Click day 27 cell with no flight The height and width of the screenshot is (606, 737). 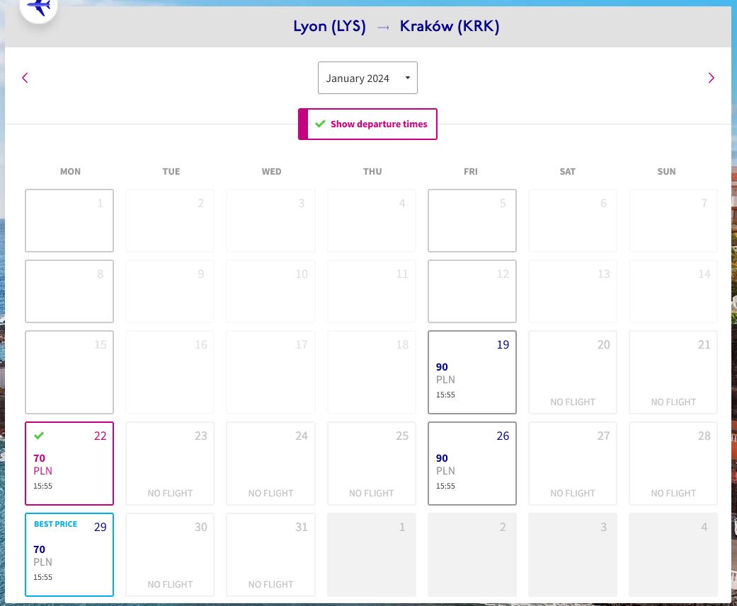[573, 463]
